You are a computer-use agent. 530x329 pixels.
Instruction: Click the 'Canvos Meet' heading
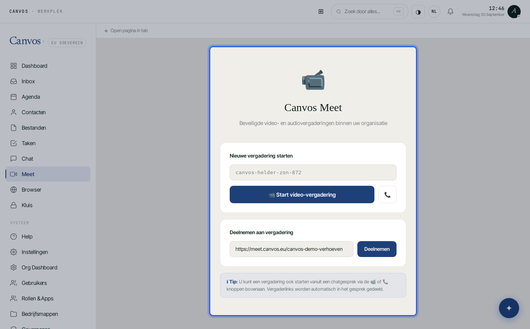point(313,108)
